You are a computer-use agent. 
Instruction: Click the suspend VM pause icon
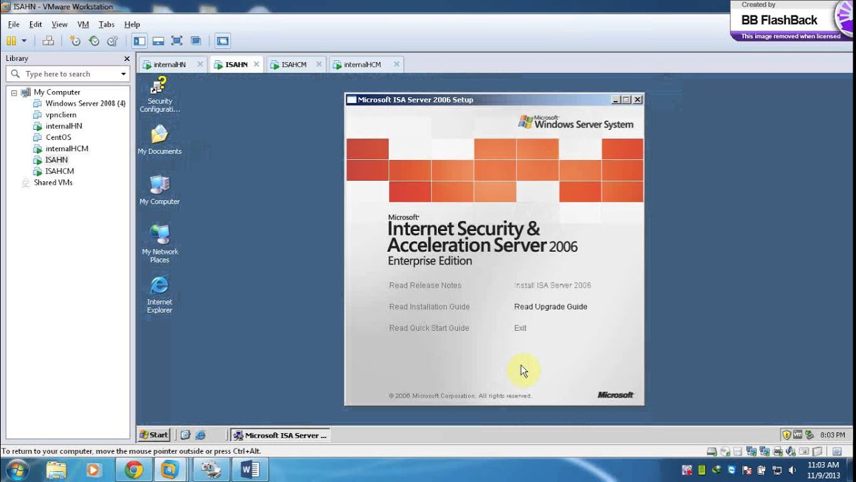pos(11,41)
